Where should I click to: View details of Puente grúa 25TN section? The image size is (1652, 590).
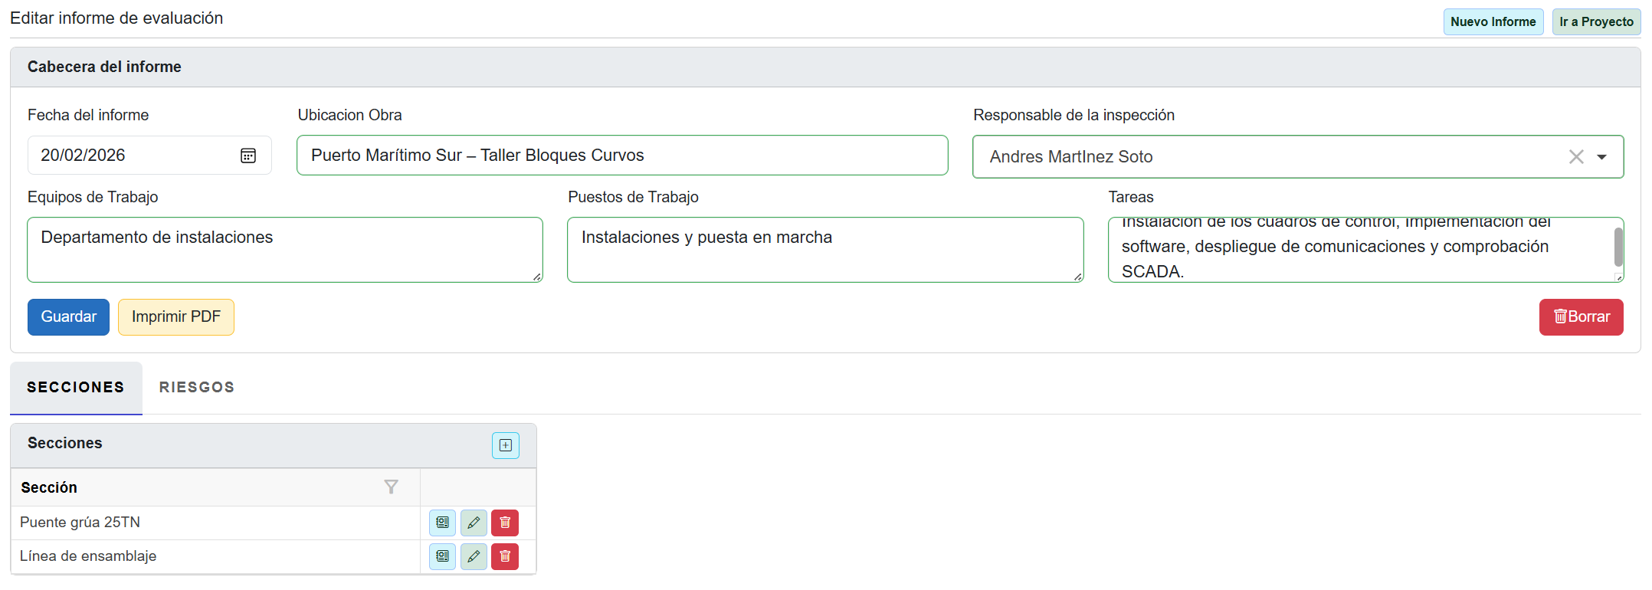pyautogui.click(x=442, y=523)
